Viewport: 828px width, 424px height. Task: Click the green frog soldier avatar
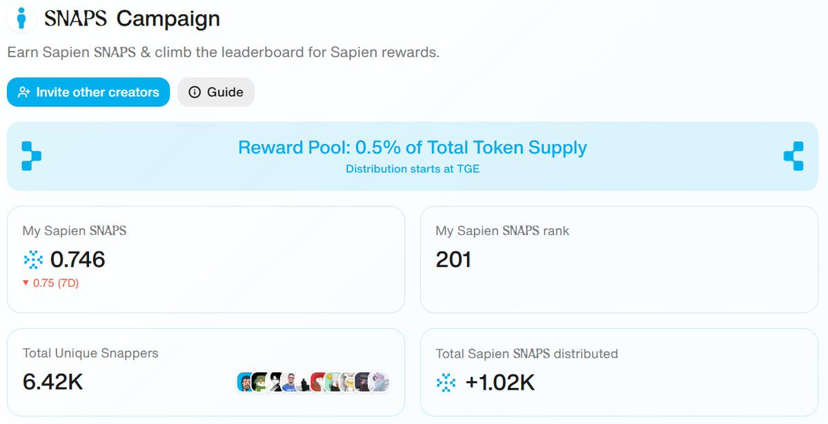coord(259,382)
